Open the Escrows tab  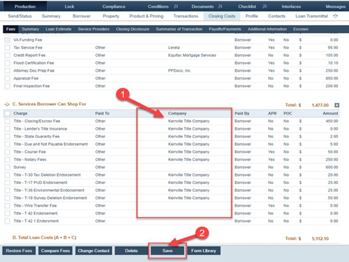tap(301, 29)
